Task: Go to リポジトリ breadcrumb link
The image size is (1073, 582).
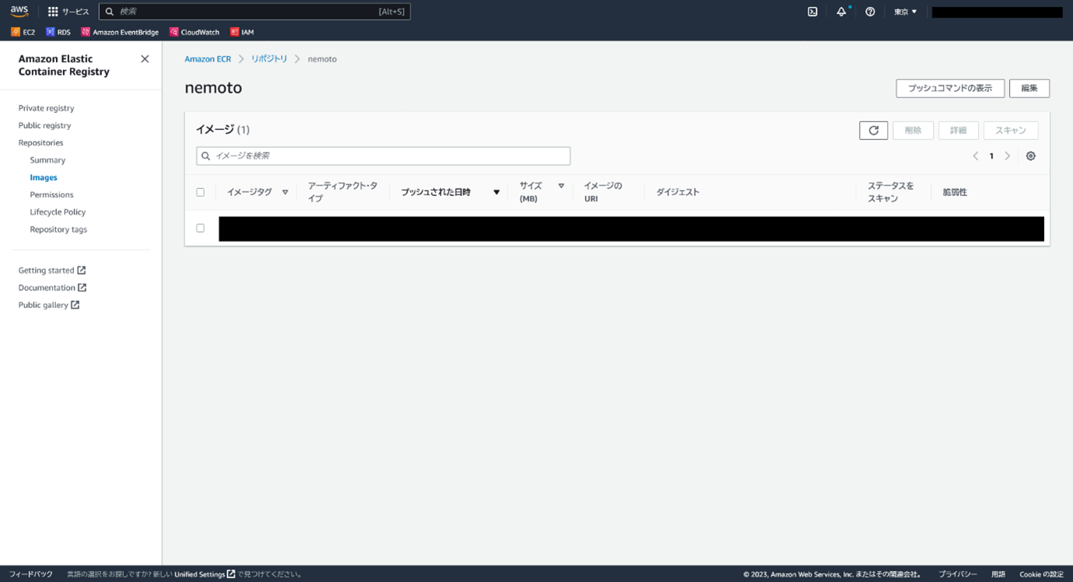Action: click(269, 59)
